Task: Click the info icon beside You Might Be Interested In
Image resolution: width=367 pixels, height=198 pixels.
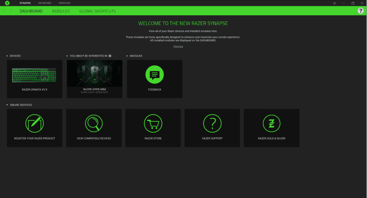Action: tap(110, 56)
